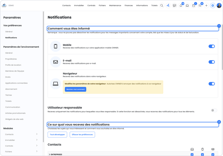Open Tickets settings in sidebar

[x=8, y=101]
